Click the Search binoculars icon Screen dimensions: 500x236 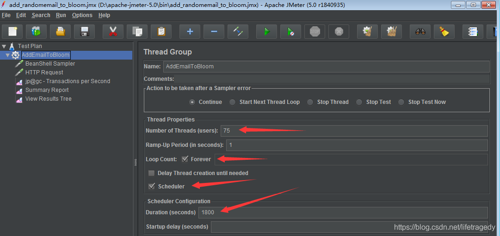[420, 31]
